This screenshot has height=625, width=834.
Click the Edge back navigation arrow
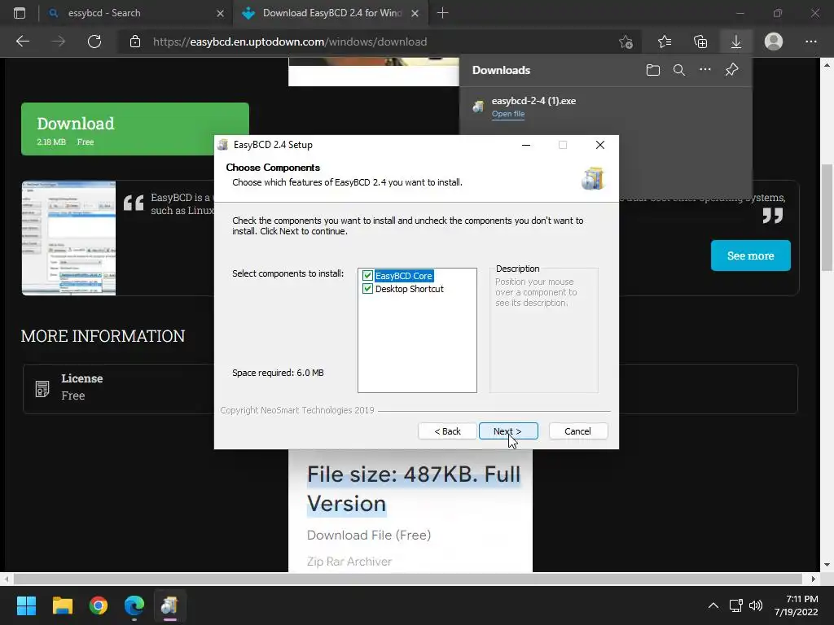point(23,42)
